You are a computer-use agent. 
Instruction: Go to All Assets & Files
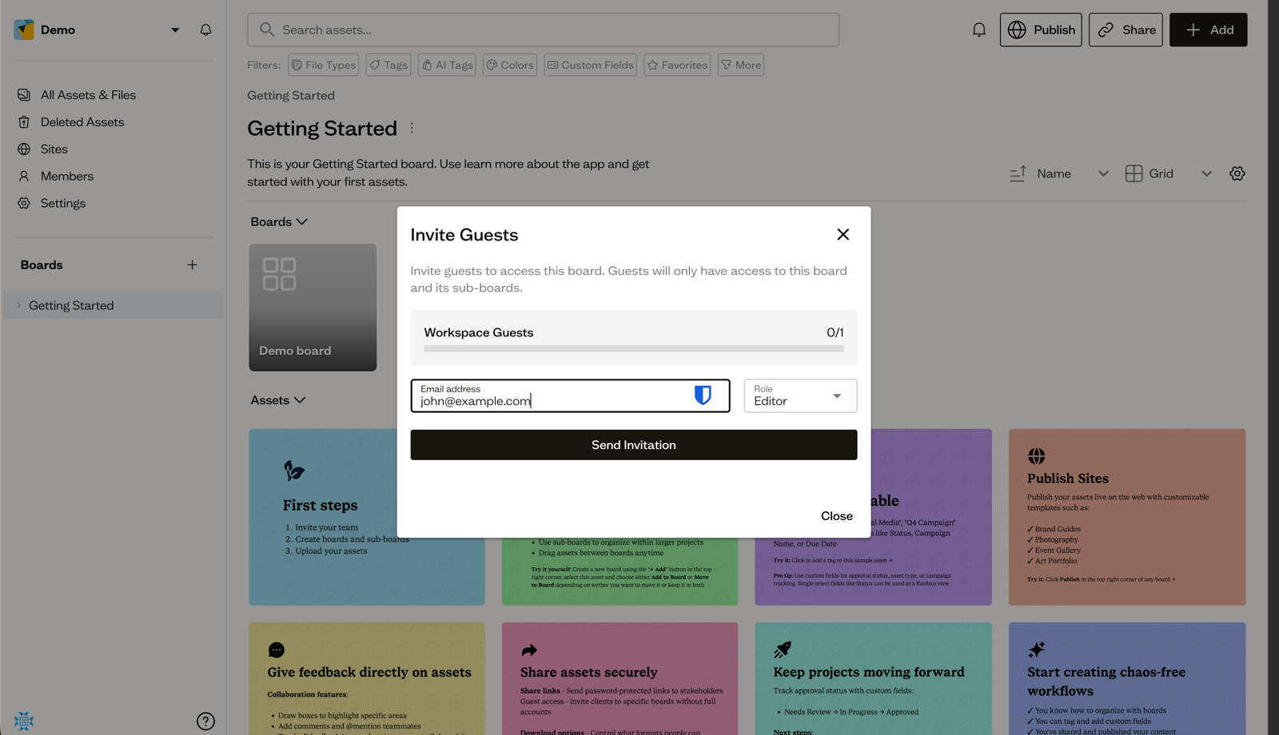point(88,95)
